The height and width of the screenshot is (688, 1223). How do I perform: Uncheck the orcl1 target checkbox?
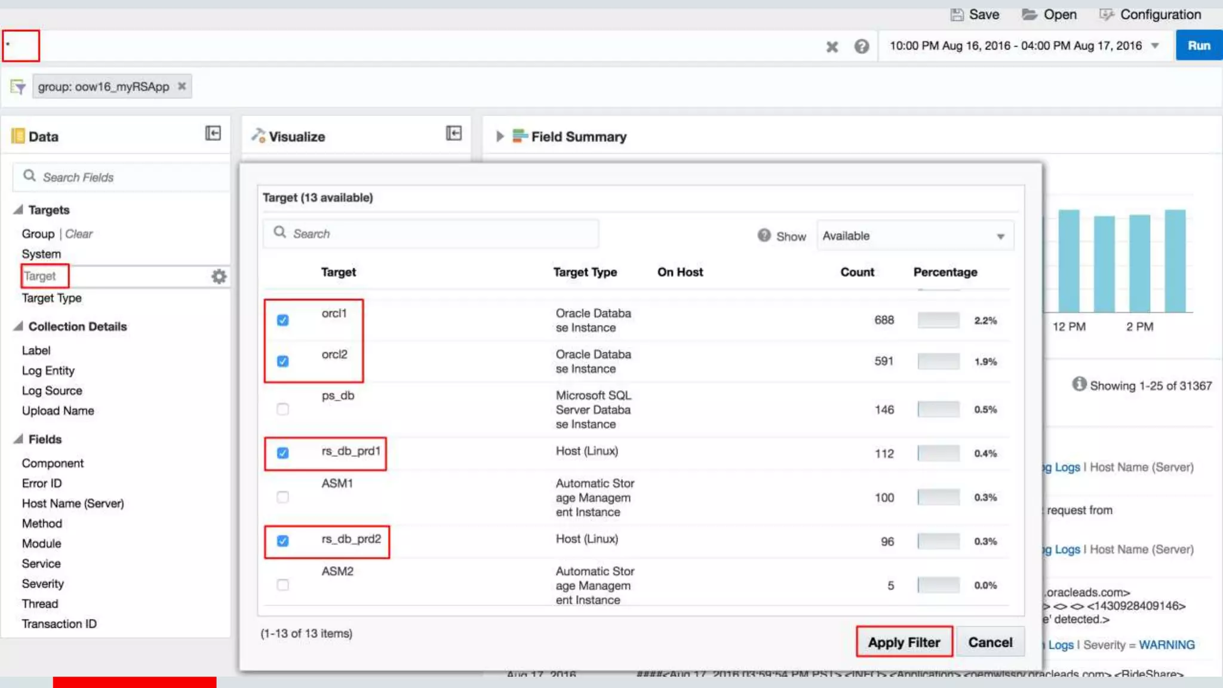283,321
